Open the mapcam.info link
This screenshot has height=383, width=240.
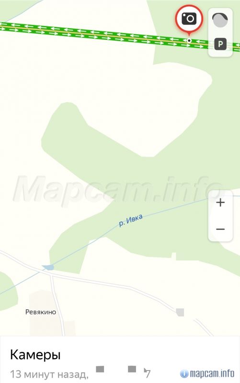coord(212,373)
